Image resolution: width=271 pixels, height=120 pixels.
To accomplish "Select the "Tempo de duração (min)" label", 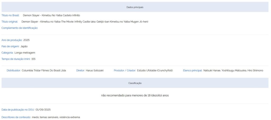I will click(x=16, y=59).
